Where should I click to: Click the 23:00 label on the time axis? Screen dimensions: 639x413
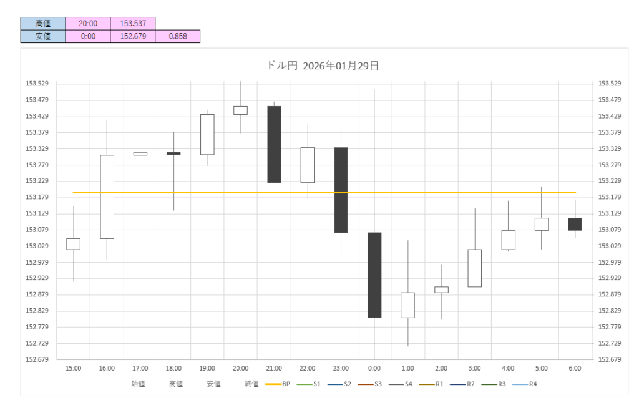point(341,369)
